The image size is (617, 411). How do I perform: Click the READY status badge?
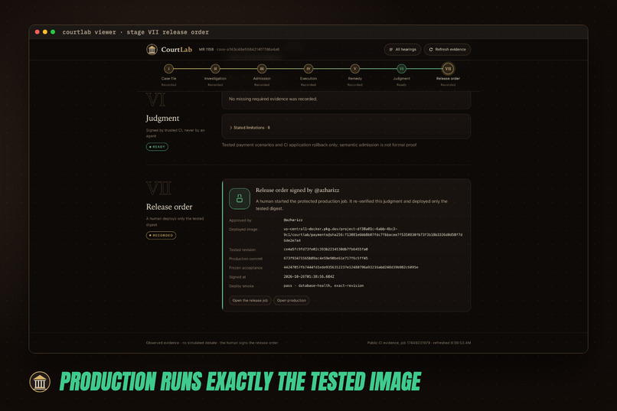click(157, 147)
